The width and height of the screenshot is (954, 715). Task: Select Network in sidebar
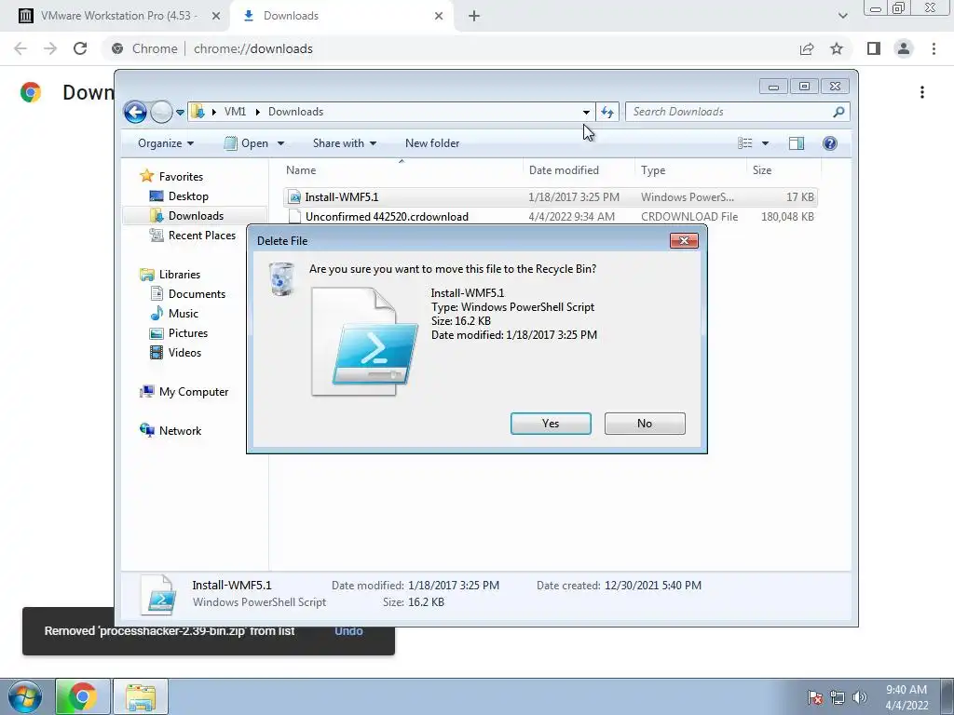click(170, 430)
